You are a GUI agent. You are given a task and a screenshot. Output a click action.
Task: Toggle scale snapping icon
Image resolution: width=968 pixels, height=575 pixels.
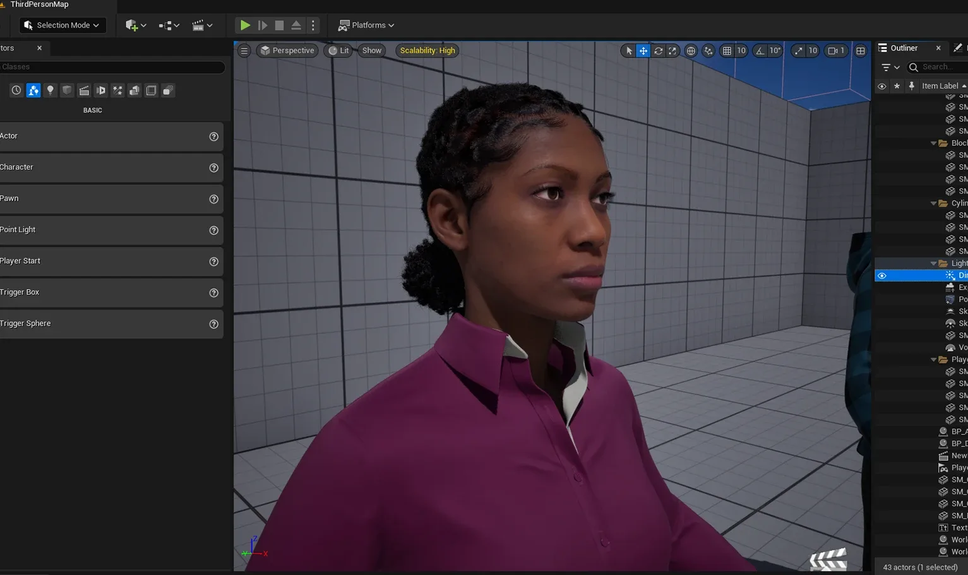pyautogui.click(x=799, y=50)
